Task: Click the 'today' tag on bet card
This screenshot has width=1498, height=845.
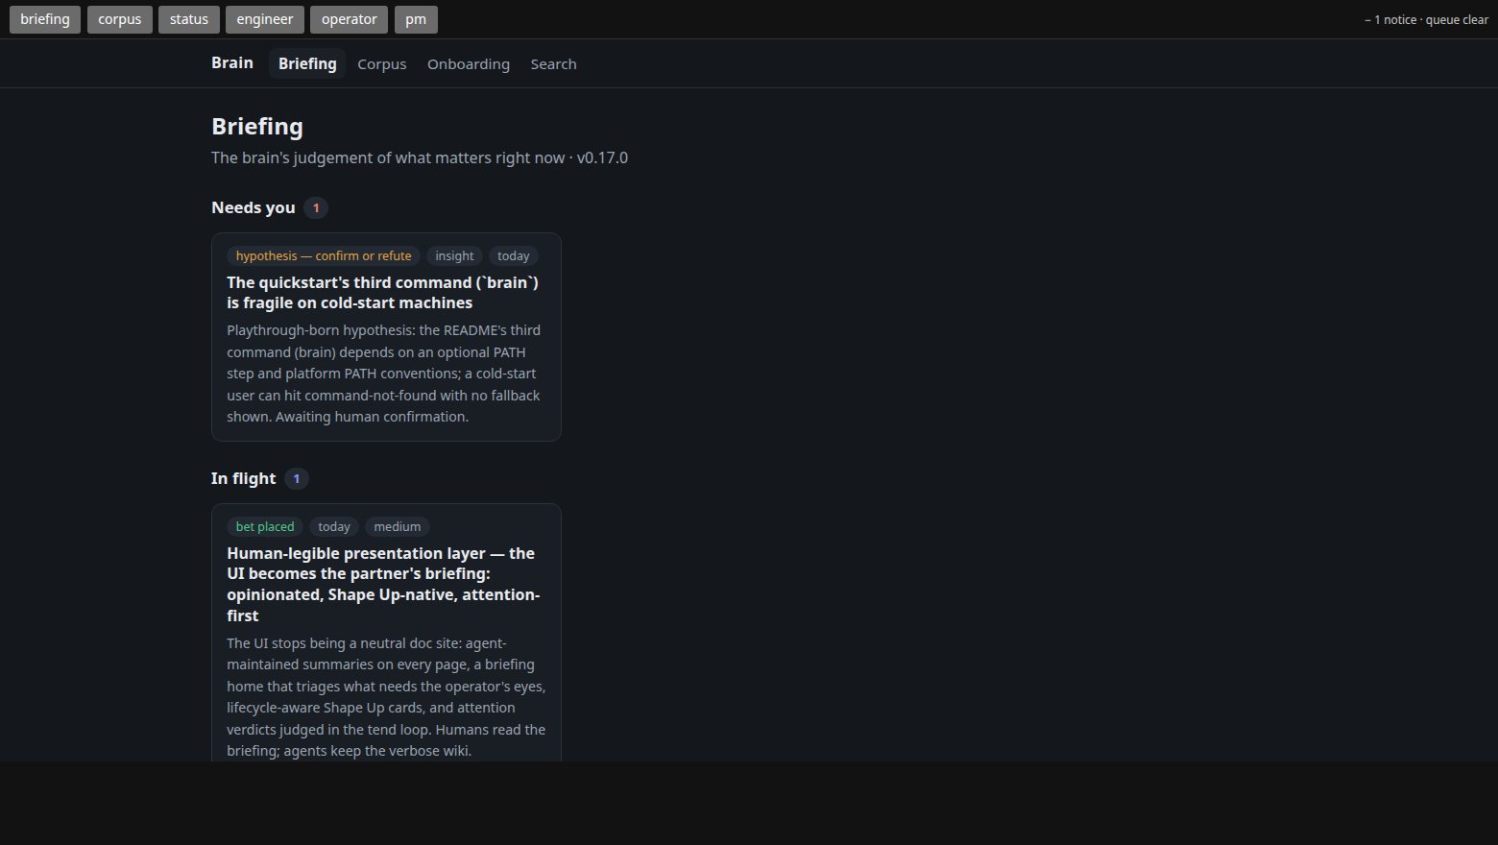Action: (x=334, y=527)
